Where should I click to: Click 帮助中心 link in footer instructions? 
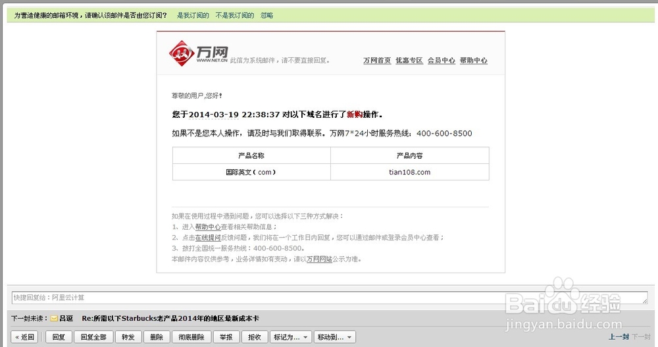tap(208, 227)
